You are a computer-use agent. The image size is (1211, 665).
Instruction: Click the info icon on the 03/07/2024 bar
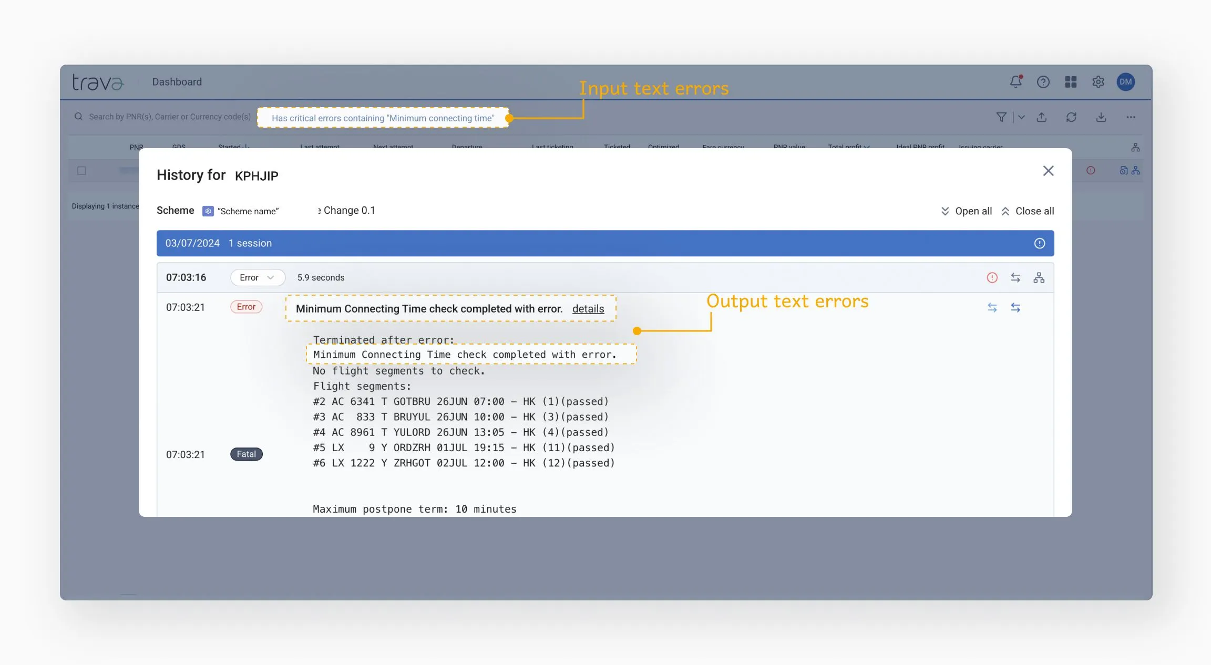pos(1039,243)
